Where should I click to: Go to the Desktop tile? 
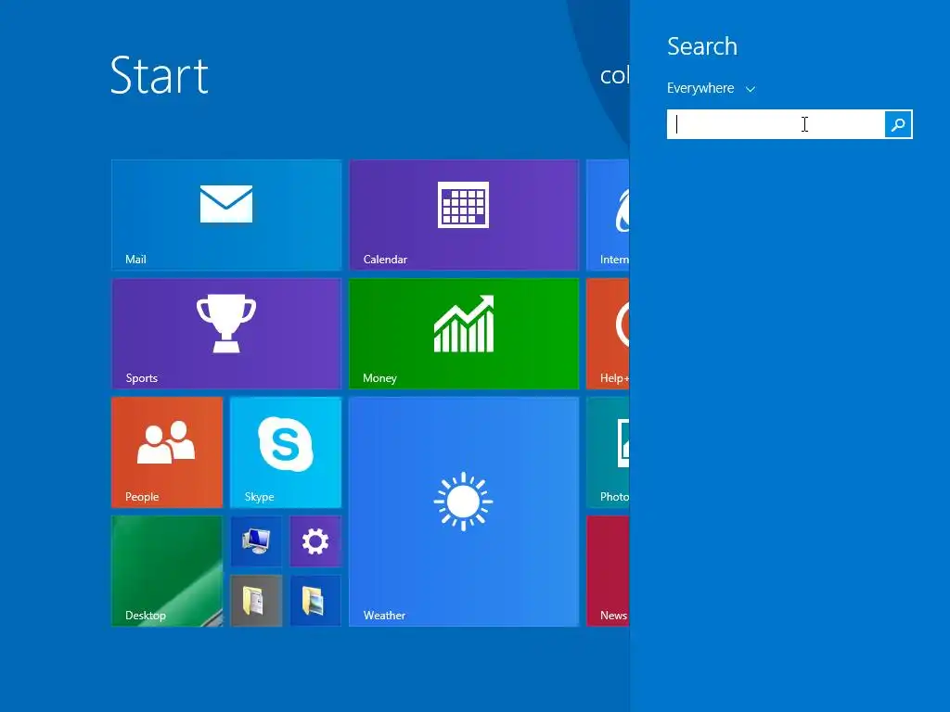pyautogui.click(x=167, y=571)
